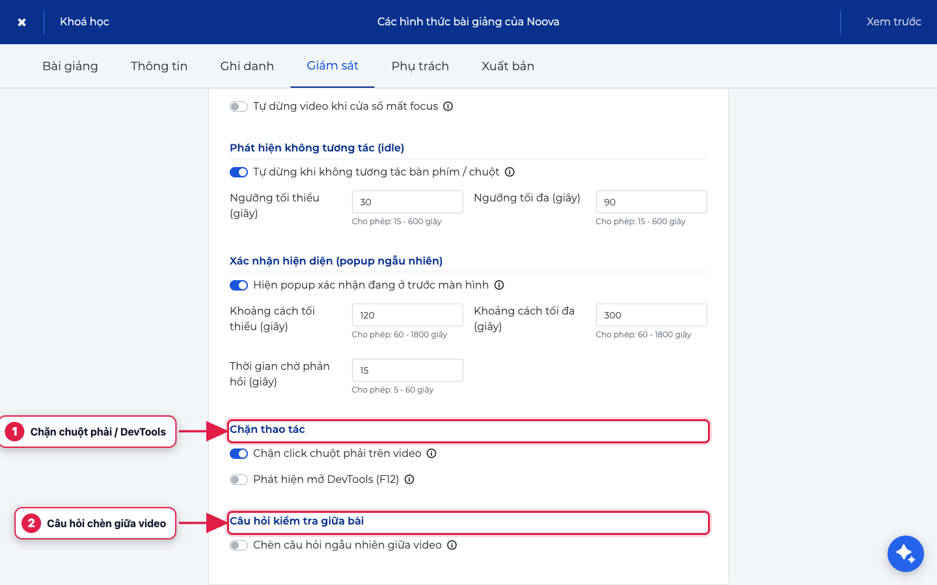Open the Phụ trách tab
This screenshot has width=937, height=585.
(420, 66)
